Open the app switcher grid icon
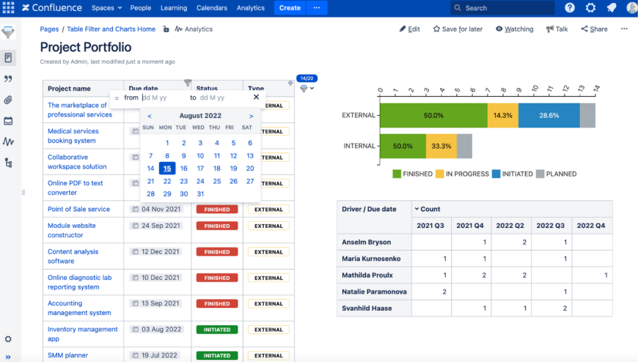This screenshot has height=362, width=638. 8,8
